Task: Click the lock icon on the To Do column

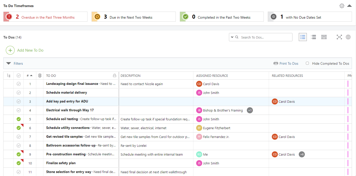Action: click(x=115, y=75)
